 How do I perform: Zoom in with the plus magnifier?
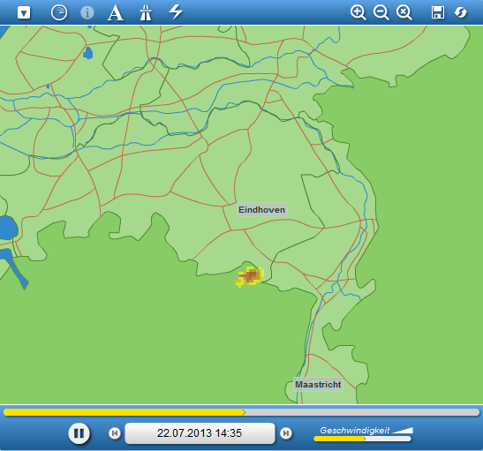(358, 13)
